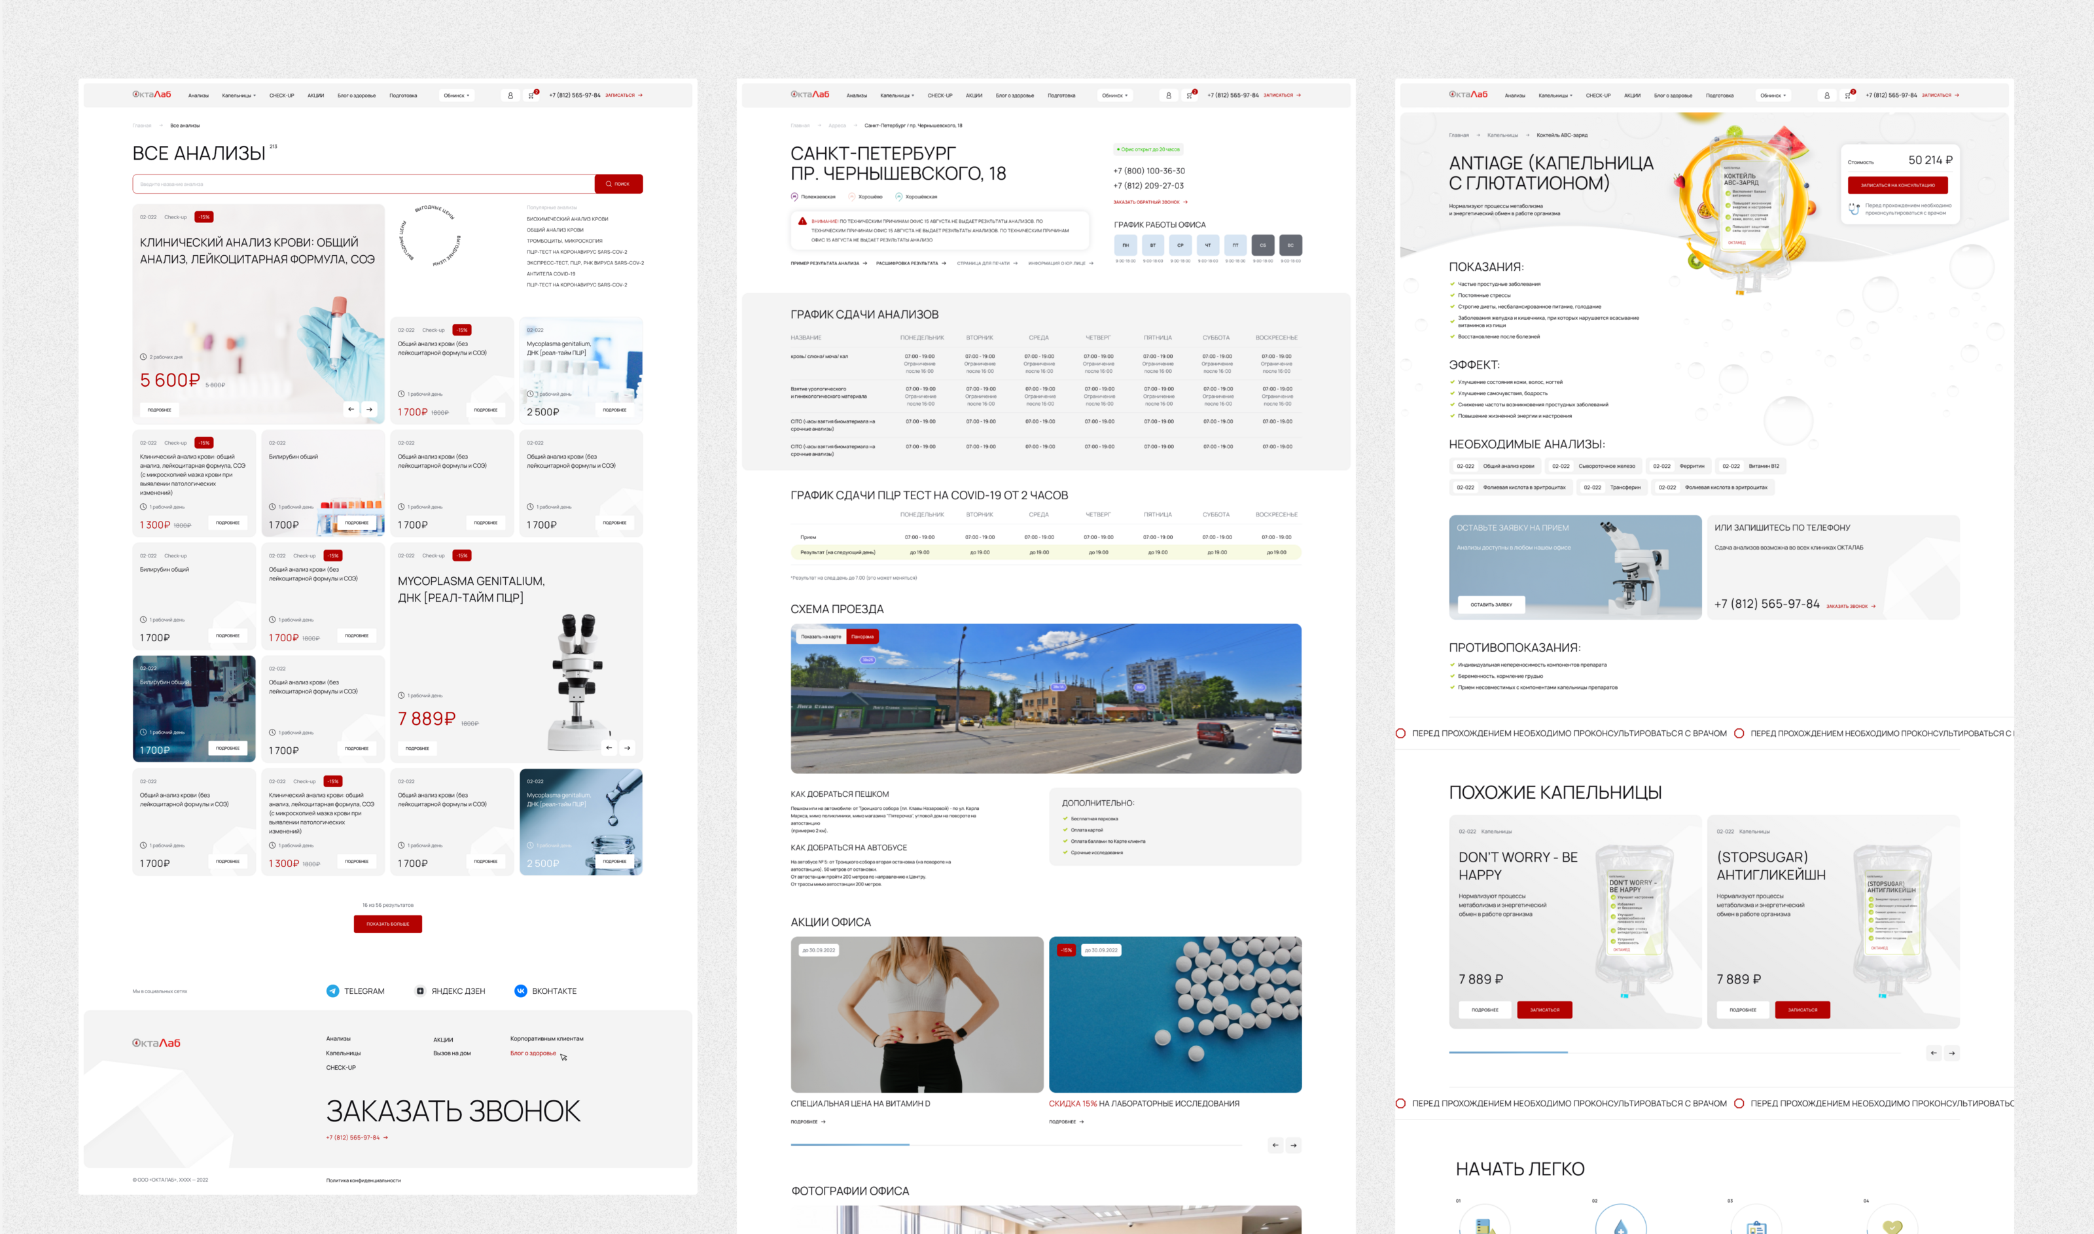Open Обнинск city dropdown on Все анализы page
This screenshot has width=2094, height=1234.
[457, 96]
